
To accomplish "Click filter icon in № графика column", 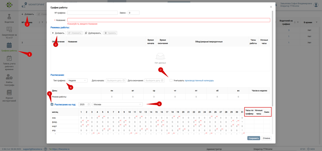I will (x=42, y=22).
